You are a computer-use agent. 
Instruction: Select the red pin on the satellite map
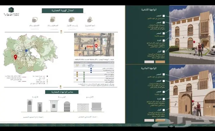point(96,46)
